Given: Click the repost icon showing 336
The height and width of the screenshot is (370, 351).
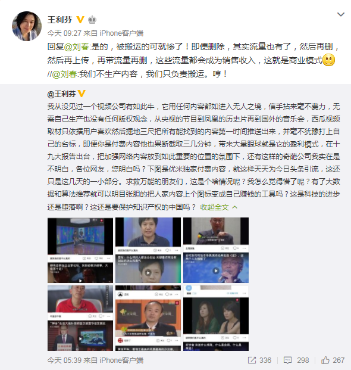Looking at the screenshot, I should point(252,360).
